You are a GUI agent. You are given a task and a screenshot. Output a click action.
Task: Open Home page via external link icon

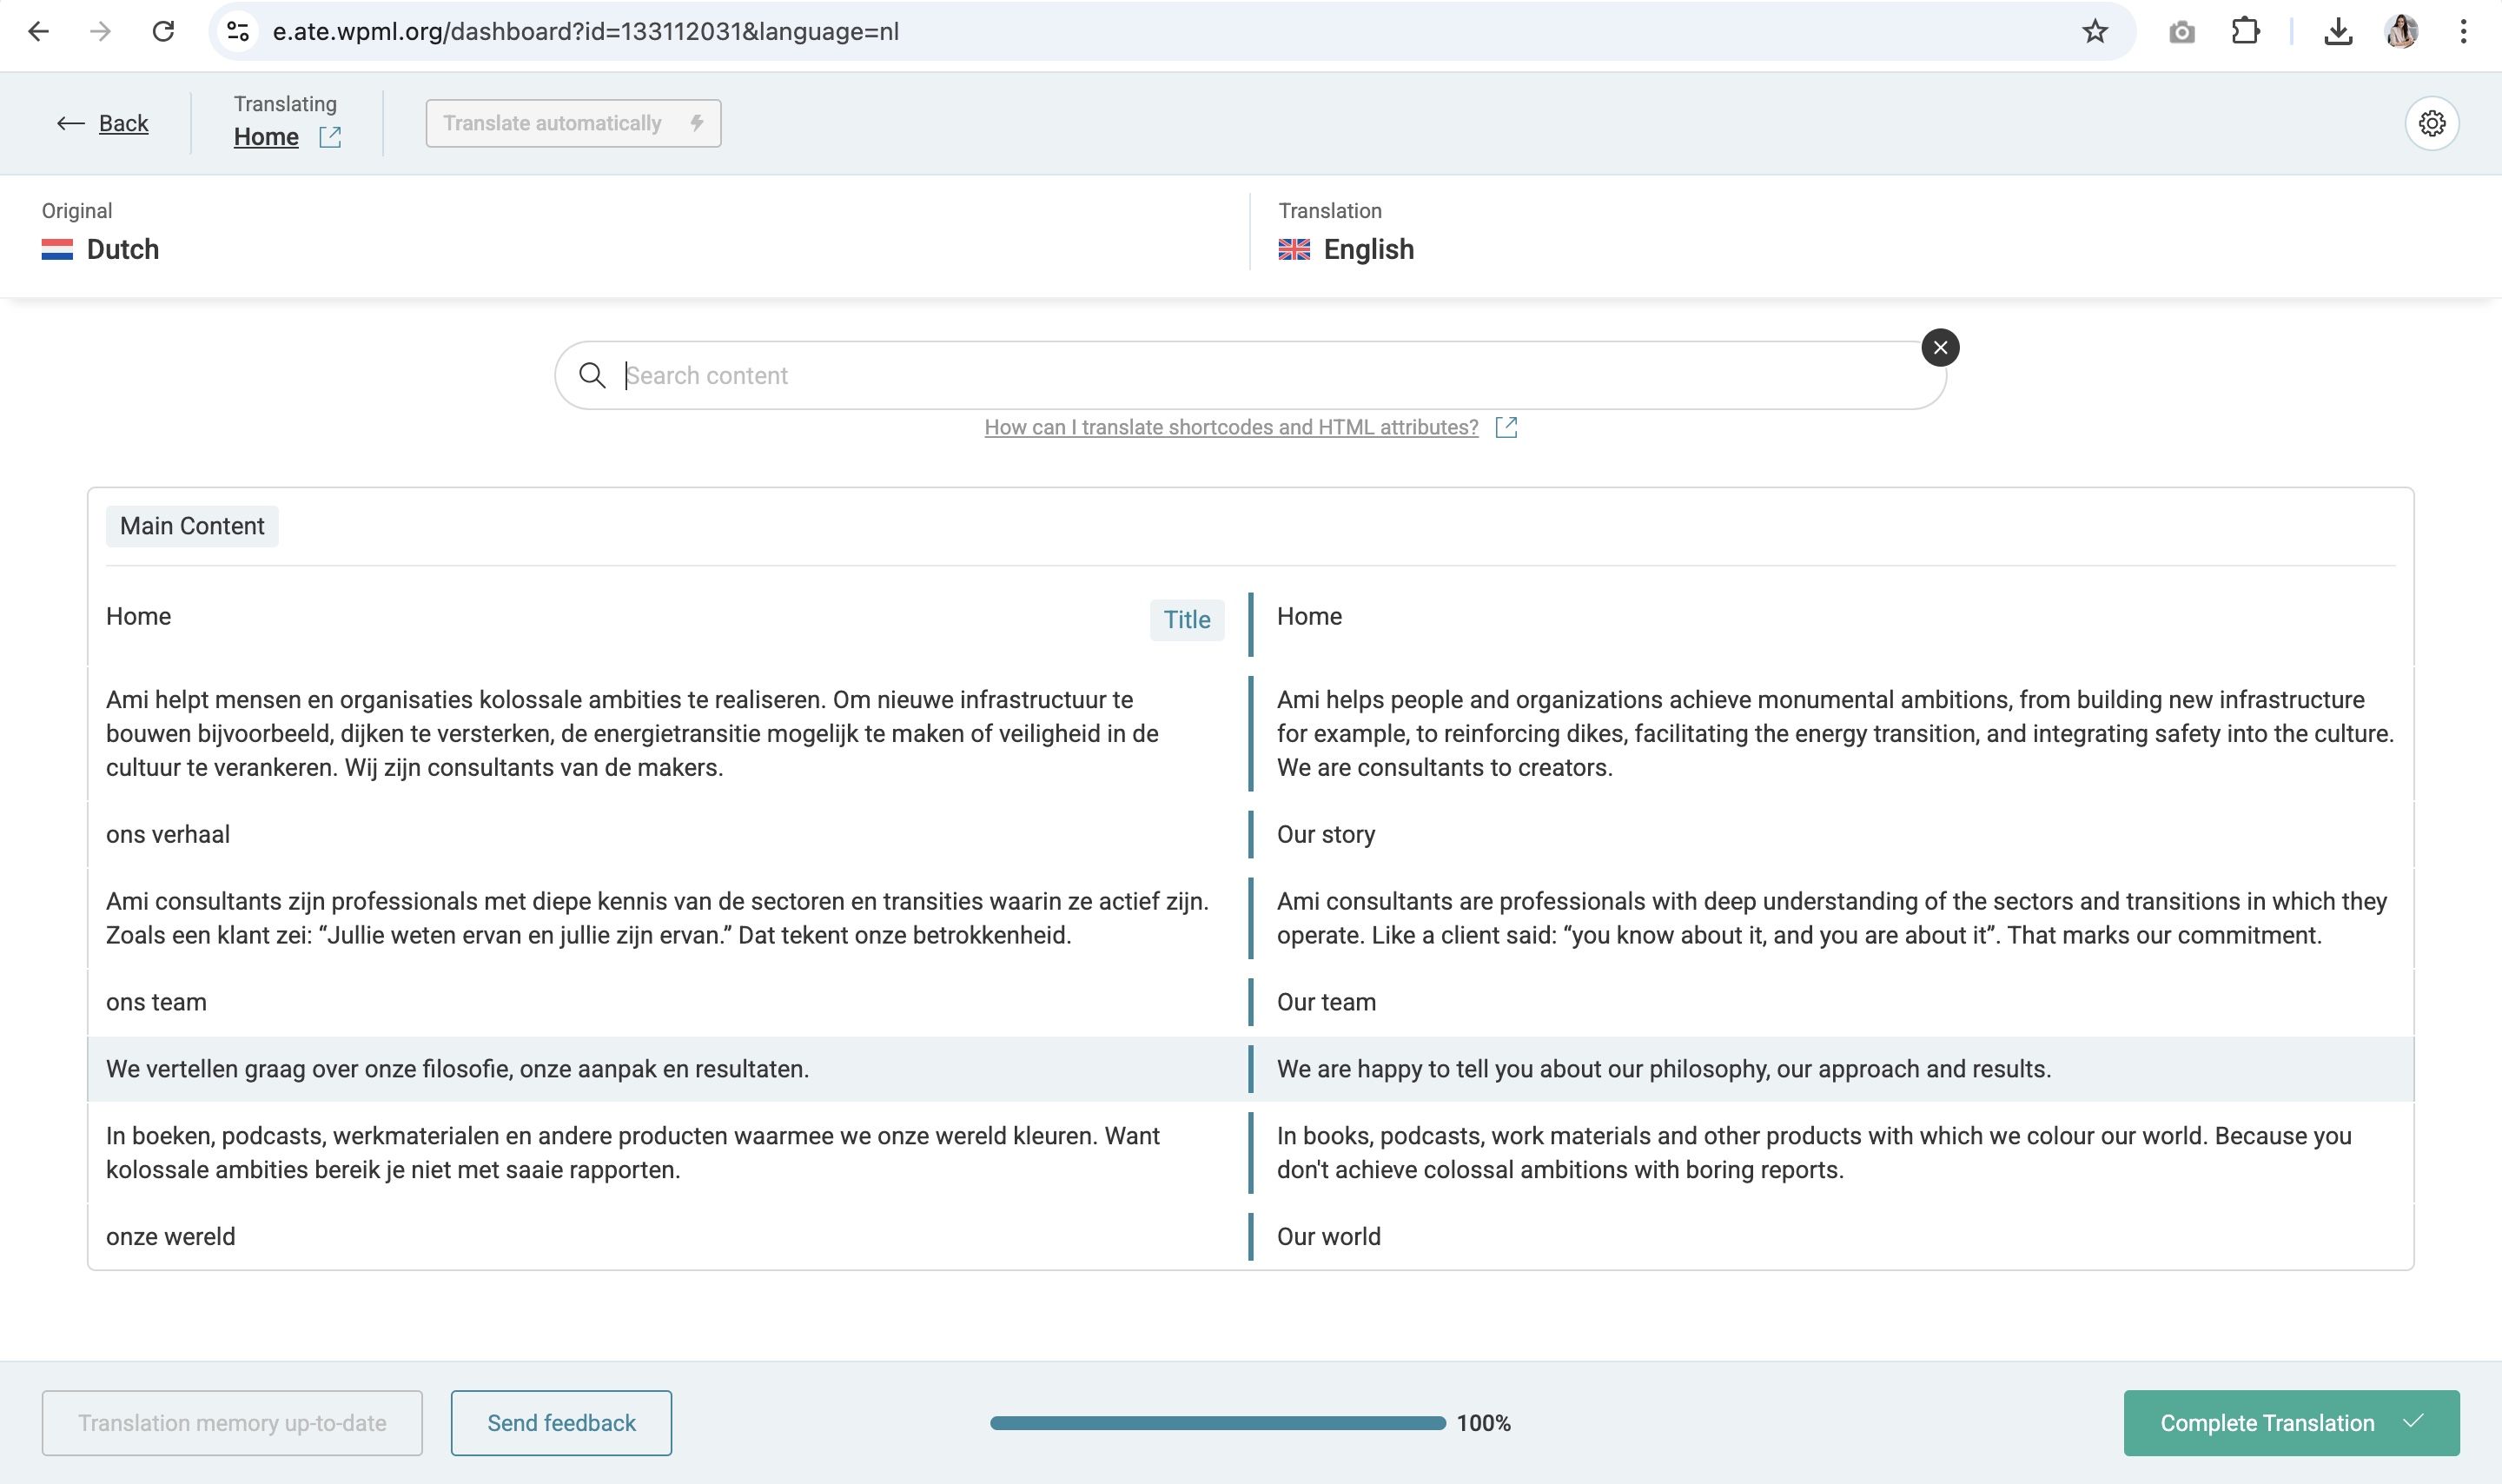coord(330,137)
